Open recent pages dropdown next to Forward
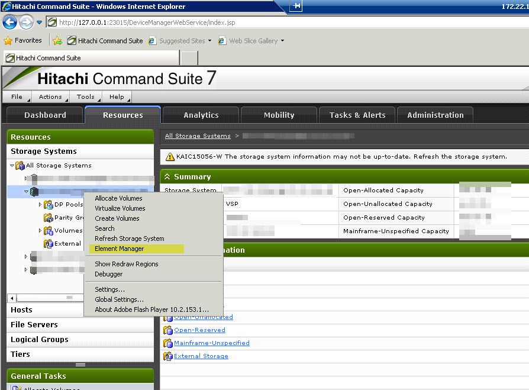The width and height of the screenshot is (529, 390). click(x=40, y=22)
